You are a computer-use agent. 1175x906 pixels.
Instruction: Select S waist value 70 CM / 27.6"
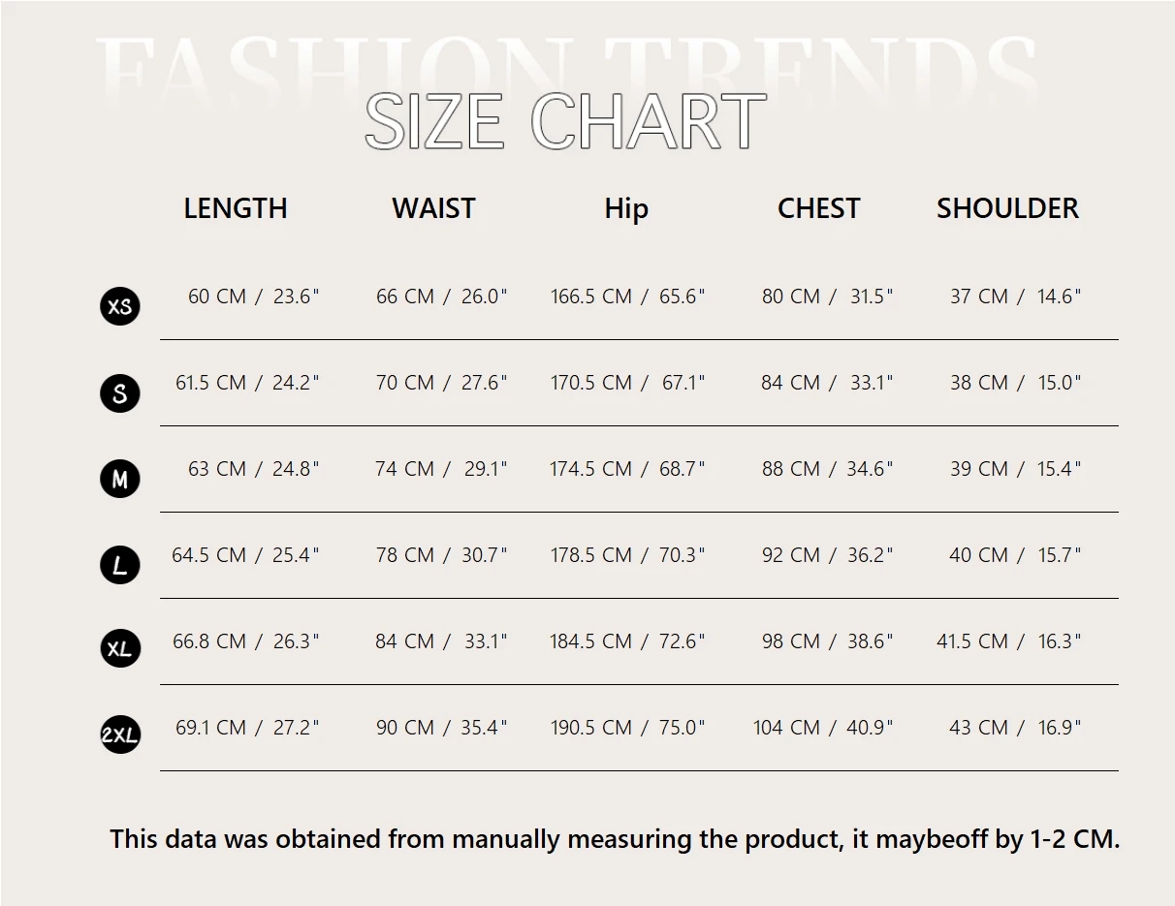pos(441,383)
